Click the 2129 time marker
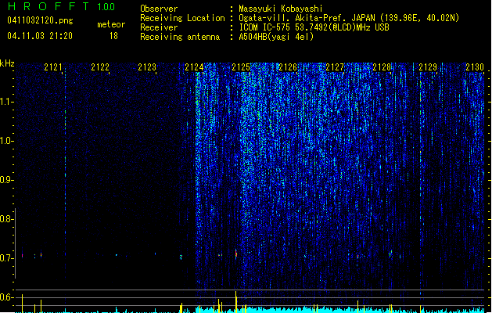Viewport: 492px width, 313px height. tap(428, 67)
